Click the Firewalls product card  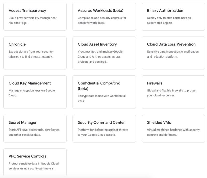click(x=173, y=92)
